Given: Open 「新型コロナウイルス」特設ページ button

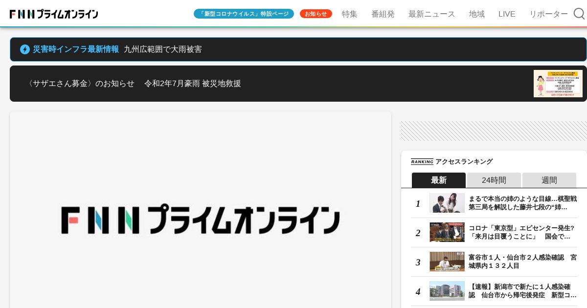Looking at the screenshot, I should click(244, 14).
